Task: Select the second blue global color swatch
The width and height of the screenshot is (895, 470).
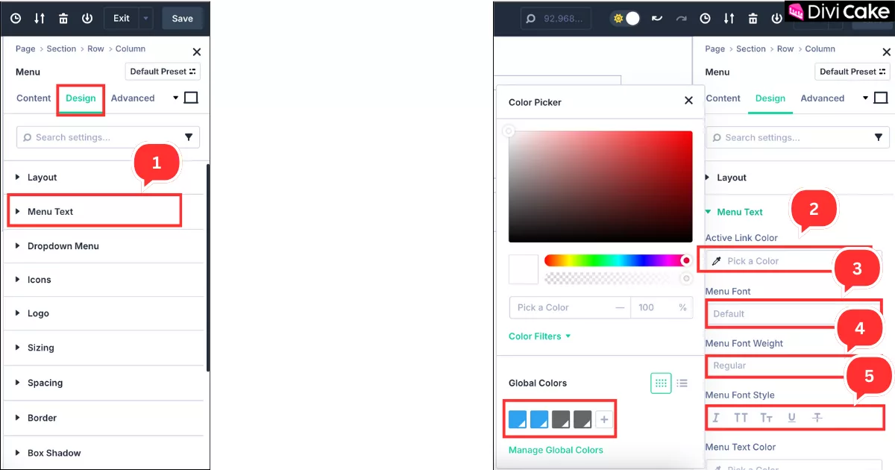Action: [x=539, y=420]
